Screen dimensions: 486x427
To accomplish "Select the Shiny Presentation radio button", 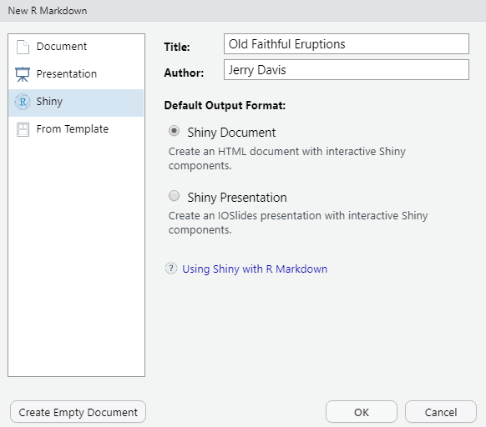I will 174,196.
